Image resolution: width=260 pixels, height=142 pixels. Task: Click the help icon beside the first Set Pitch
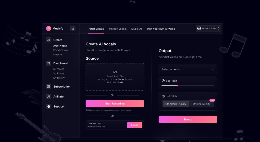pos(163,81)
